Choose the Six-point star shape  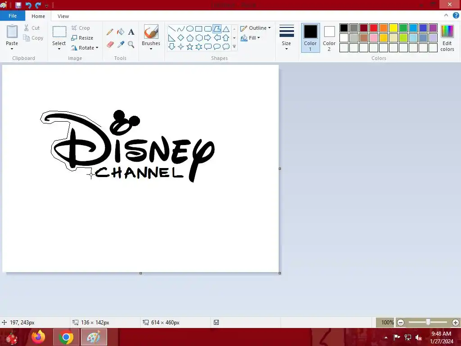199,46
